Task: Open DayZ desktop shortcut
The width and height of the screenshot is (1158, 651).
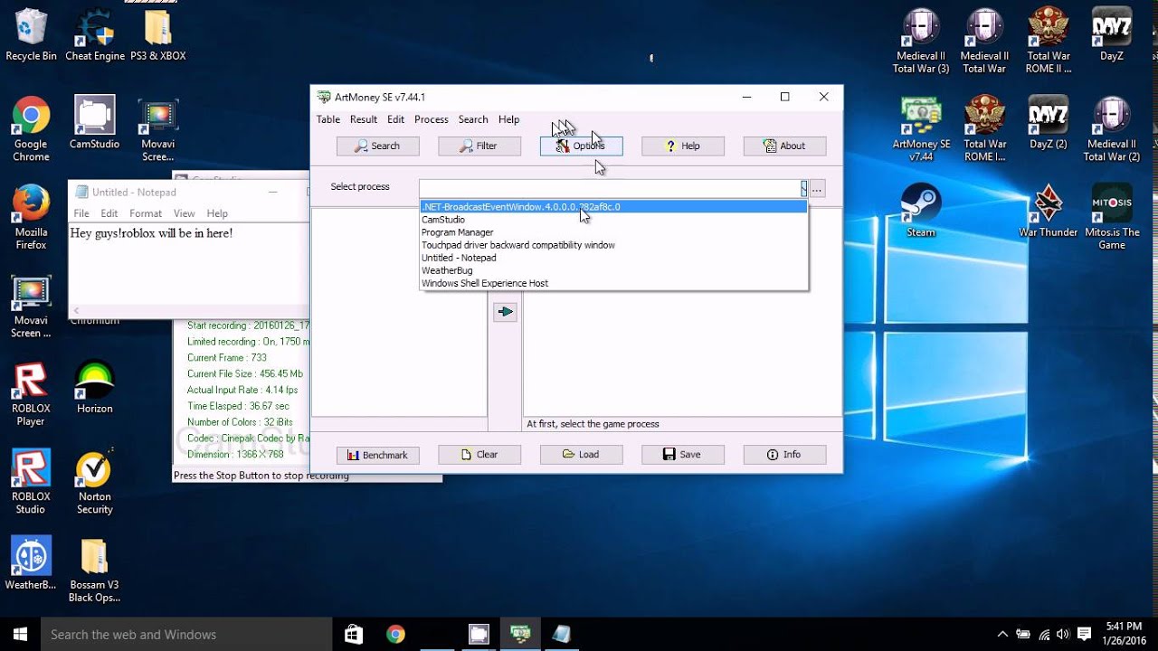Action: pyautogui.click(x=1112, y=36)
